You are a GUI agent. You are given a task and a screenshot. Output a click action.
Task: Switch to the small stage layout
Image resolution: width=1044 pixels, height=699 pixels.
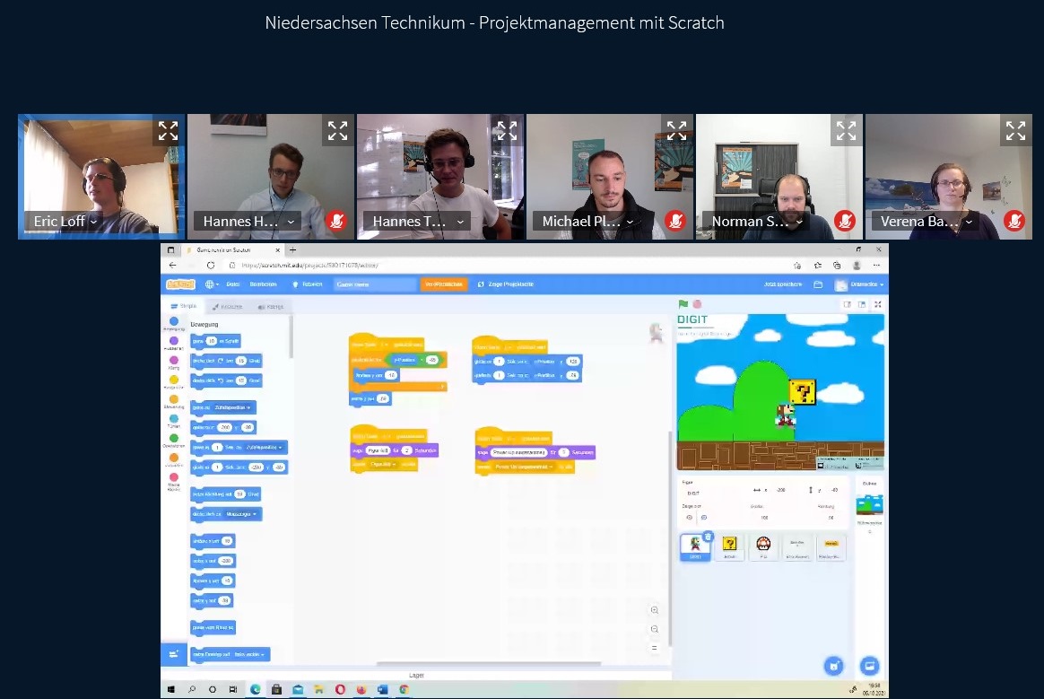point(848,304)
